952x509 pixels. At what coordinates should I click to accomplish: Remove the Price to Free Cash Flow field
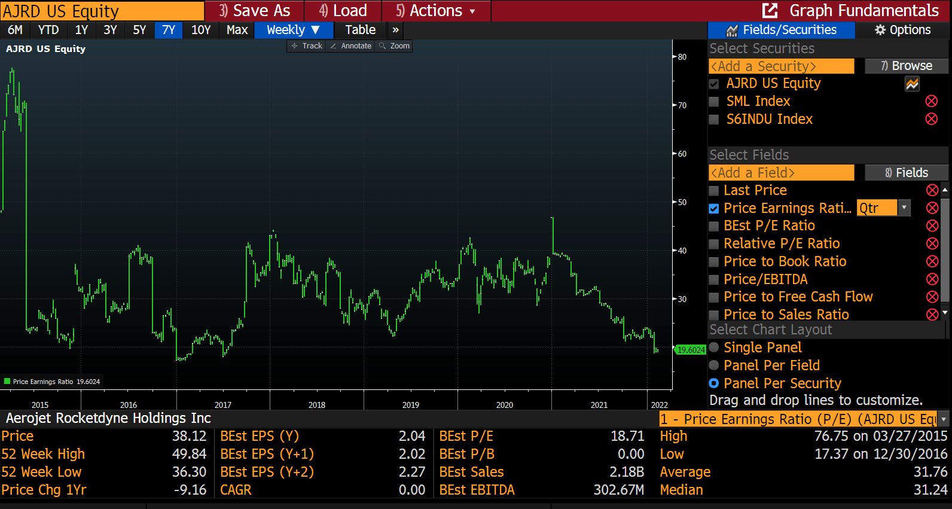click(x=932, y=297)
